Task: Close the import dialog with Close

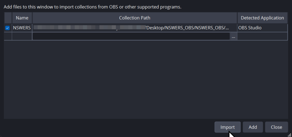Action: pos(276,127)
